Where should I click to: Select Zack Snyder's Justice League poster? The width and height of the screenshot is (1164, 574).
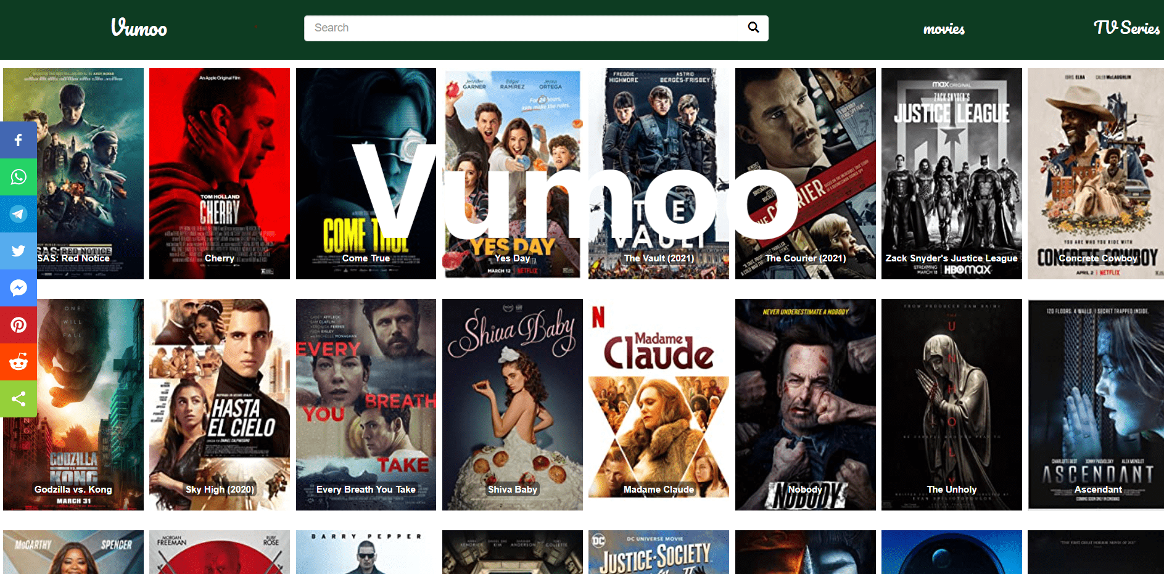pyautogui.click(x=951, y=173)
